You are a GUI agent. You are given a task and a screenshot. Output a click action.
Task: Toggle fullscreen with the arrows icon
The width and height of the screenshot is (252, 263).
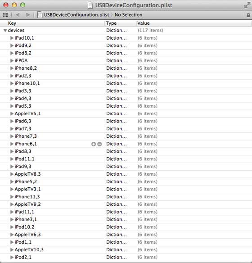(247, 5)
